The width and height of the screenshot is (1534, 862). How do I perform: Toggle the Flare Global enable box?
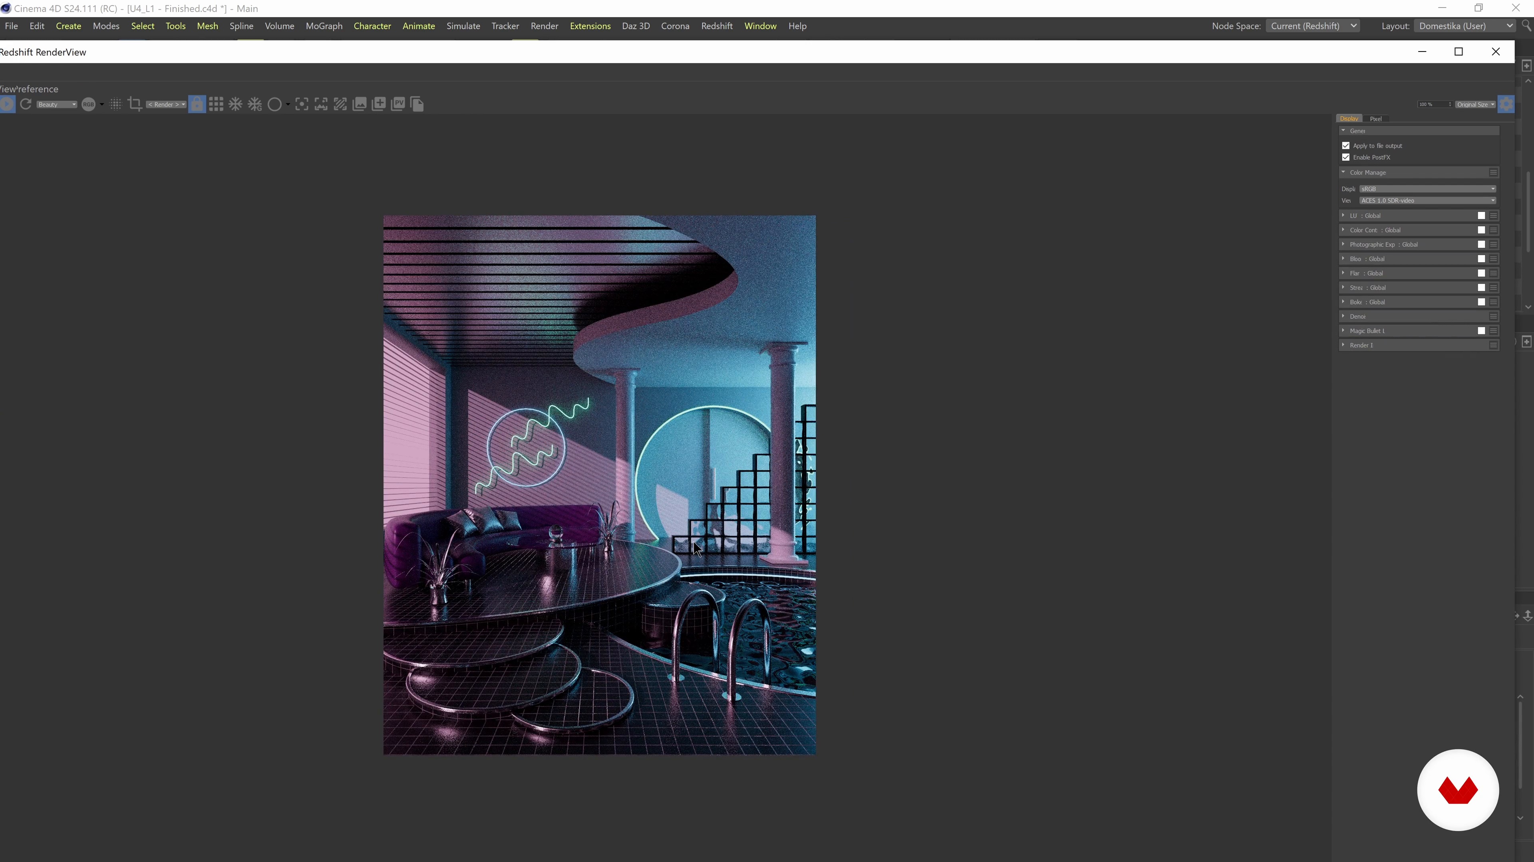1482,273
